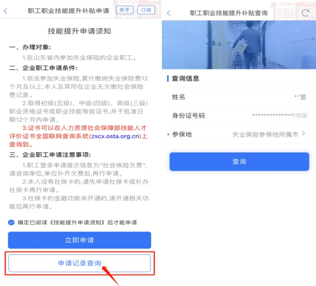
Task: Open 申请记录查询 record lookup
Action: pos(80,263)
